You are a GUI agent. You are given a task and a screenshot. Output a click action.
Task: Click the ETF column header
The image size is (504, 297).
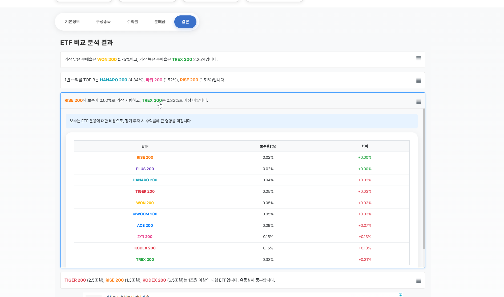pyautogui.click(x=145, y=146)
